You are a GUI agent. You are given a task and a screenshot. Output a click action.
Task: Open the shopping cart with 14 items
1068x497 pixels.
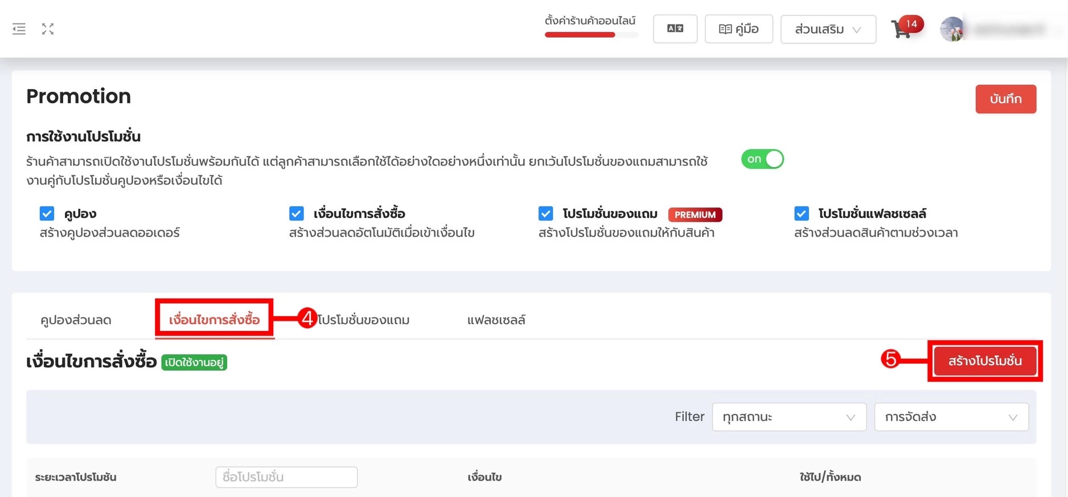coord(907,27)
